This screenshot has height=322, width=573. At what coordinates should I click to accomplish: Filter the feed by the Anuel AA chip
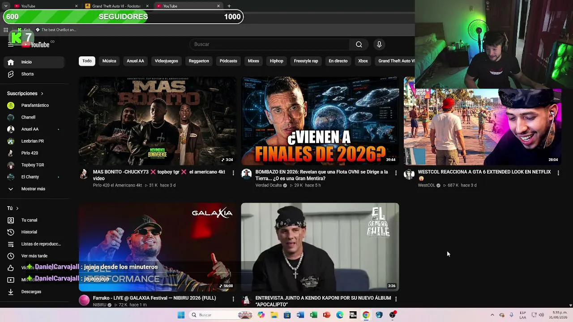(135, 61)
